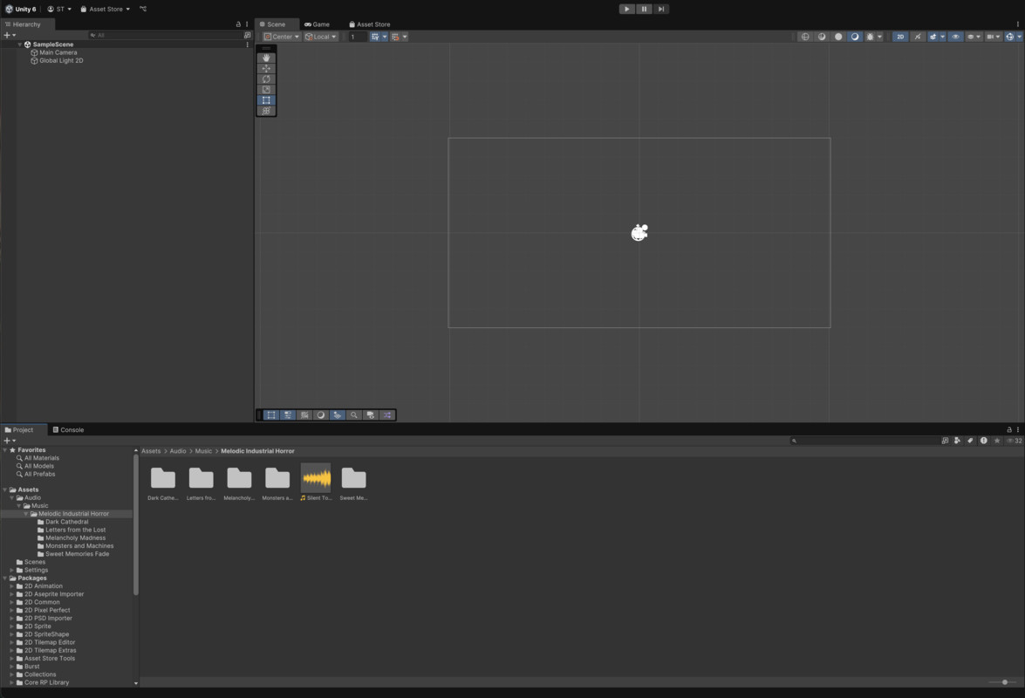Open Hierarchy panel options menu
Screen dimensions: 1025x698
[247, 24]
